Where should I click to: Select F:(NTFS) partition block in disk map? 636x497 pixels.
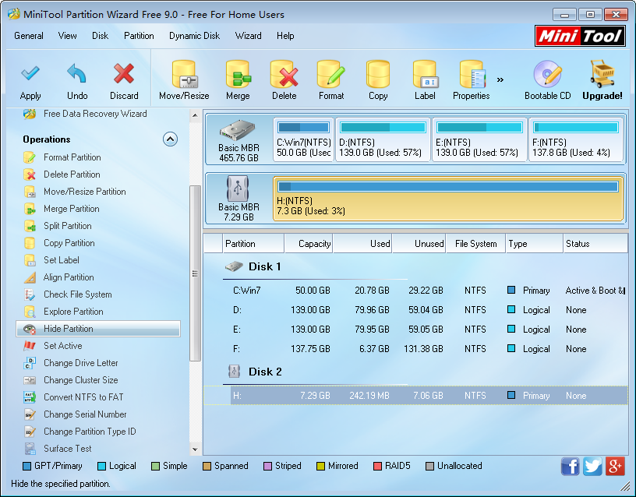click(576, 140)
